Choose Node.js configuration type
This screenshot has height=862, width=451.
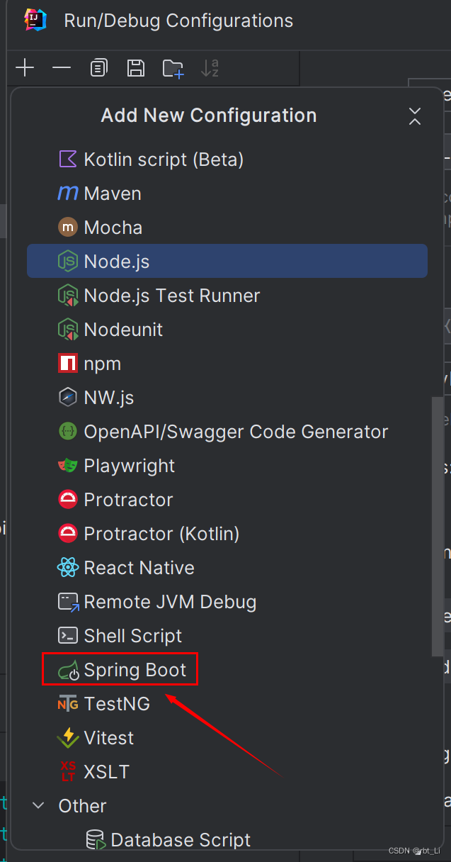tap(116, 262)
